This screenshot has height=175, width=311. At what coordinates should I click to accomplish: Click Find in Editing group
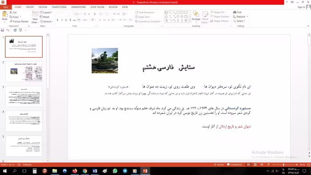(x=237, y=12)
